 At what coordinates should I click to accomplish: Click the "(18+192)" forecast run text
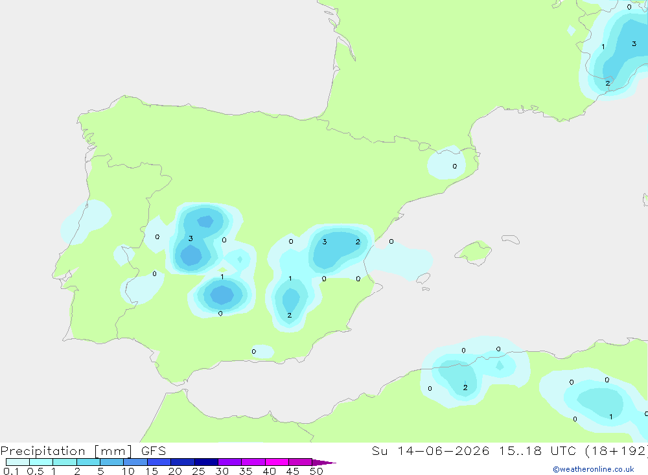click(x=616, y=450)
